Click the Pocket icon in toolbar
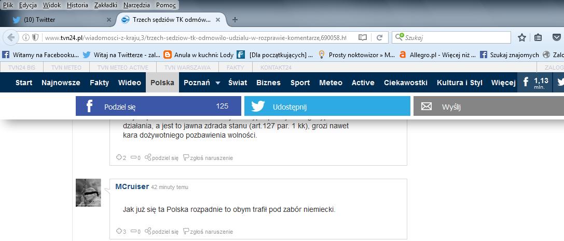This screenshot has height=241, width=564. point(556,37)
